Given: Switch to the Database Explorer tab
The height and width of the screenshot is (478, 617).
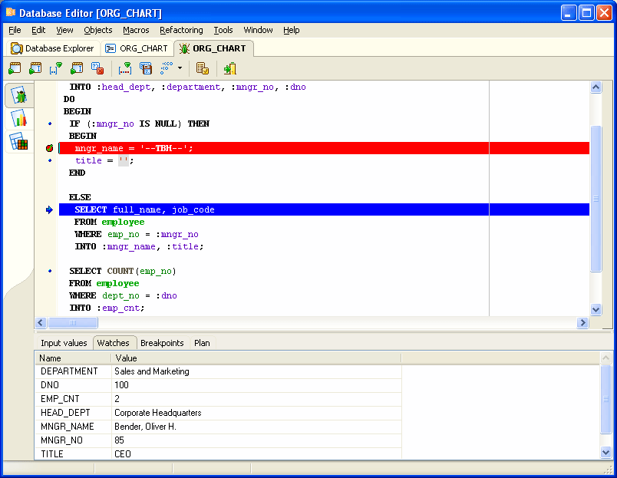Looking at the screenshot, I should pyautogui.click(x=52, y=48).
